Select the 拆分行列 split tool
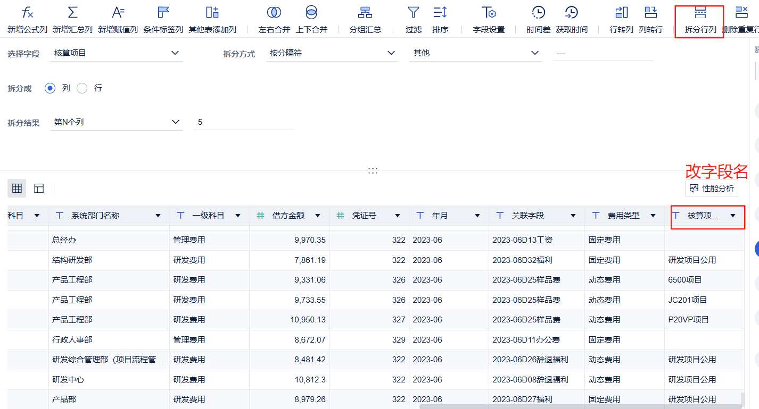Viewport: 759px width, 409px height. 700,20
